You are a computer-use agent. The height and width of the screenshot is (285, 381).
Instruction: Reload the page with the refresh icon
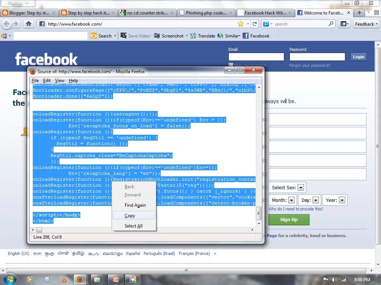click(x=254, y=24)
